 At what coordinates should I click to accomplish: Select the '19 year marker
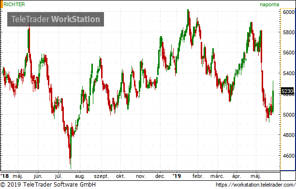[177, 176]
